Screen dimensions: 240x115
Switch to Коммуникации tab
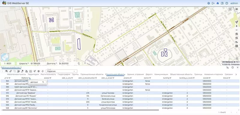click(x=161, y=74)
